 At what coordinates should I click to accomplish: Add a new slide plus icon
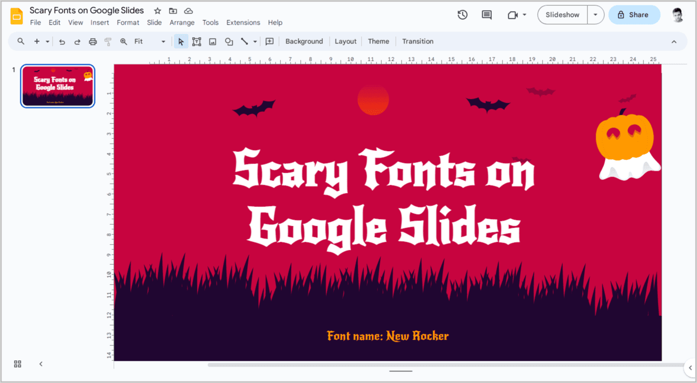tap(37, 41)
